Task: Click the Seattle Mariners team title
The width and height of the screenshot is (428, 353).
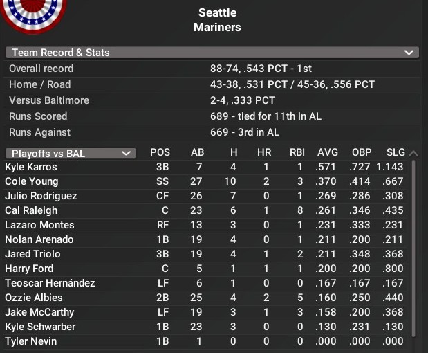Action: point(217,20)
